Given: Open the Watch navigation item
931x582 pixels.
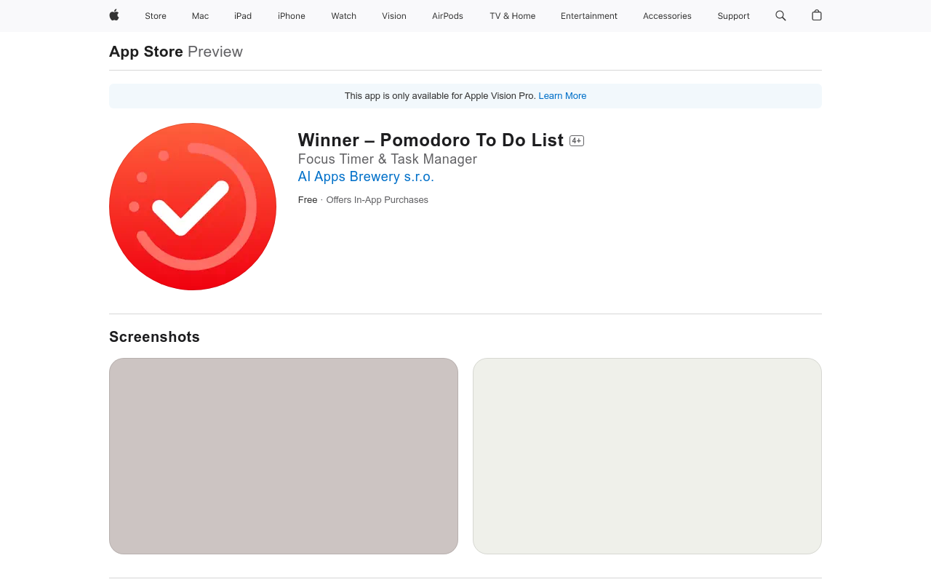Looking at the screenshot, I should [343, 16].
